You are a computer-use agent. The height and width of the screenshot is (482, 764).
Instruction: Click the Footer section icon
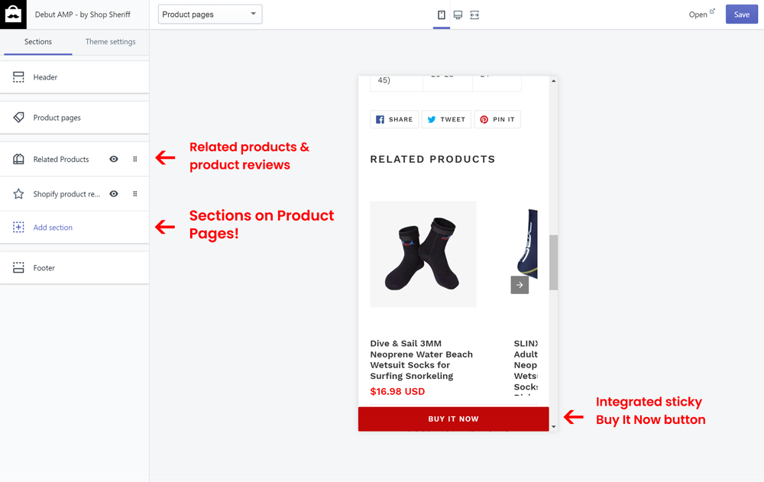point(18,267)
